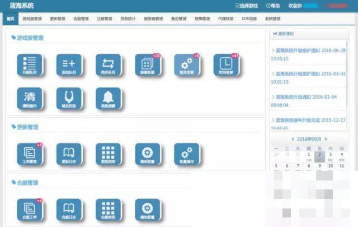Open the 更新类型 grid icon tile
Viewport: 358px width, 227px height.
point(108,154)
